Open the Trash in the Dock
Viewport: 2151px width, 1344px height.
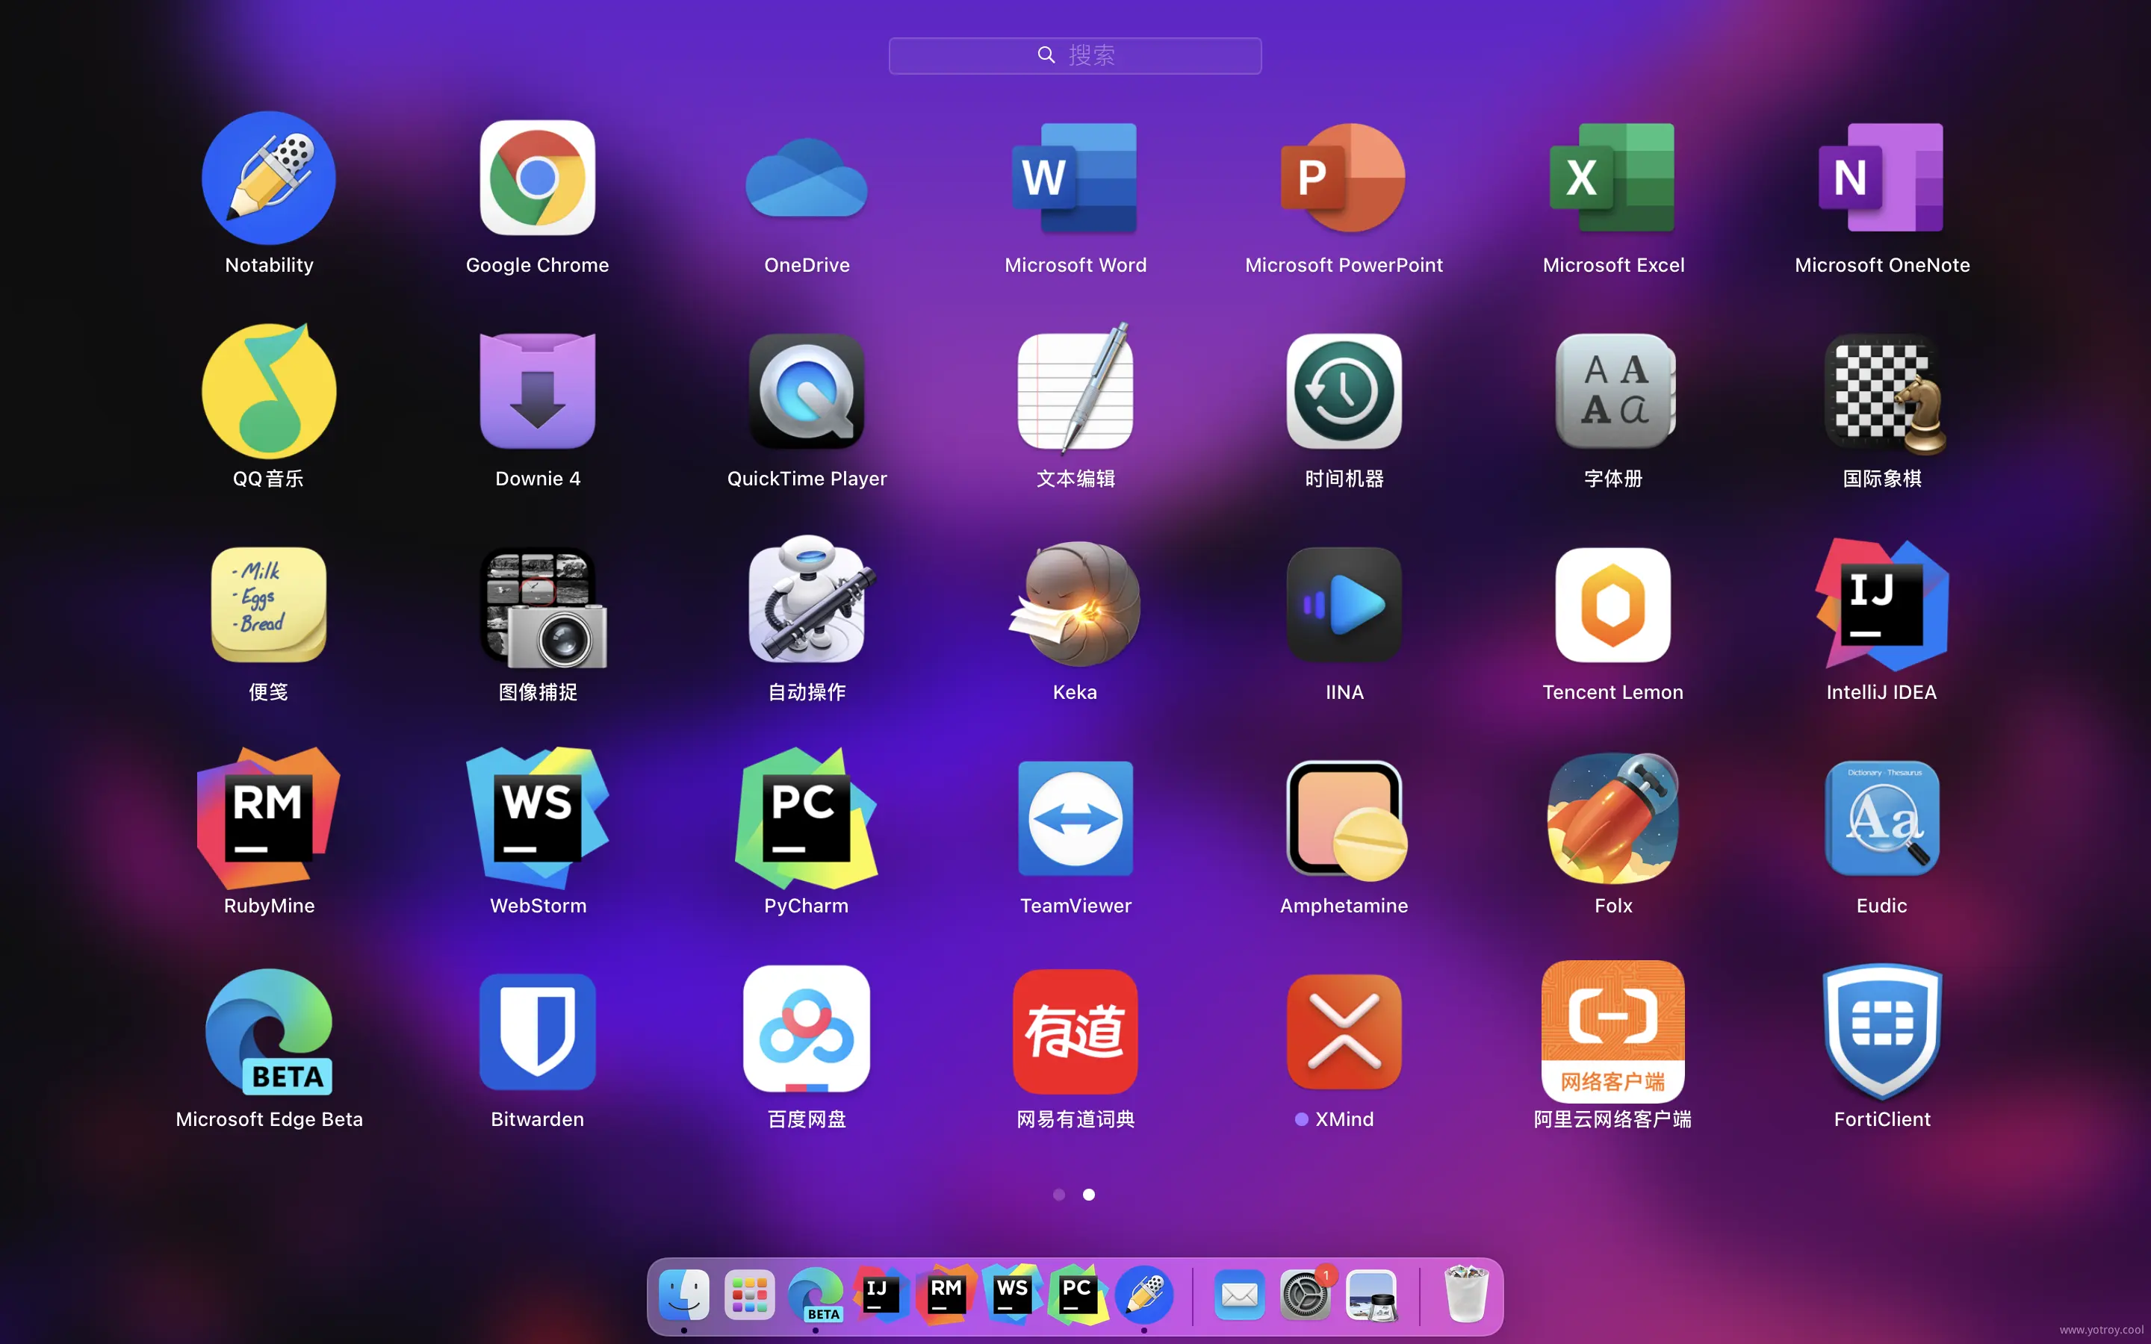click(1465, 1295)
